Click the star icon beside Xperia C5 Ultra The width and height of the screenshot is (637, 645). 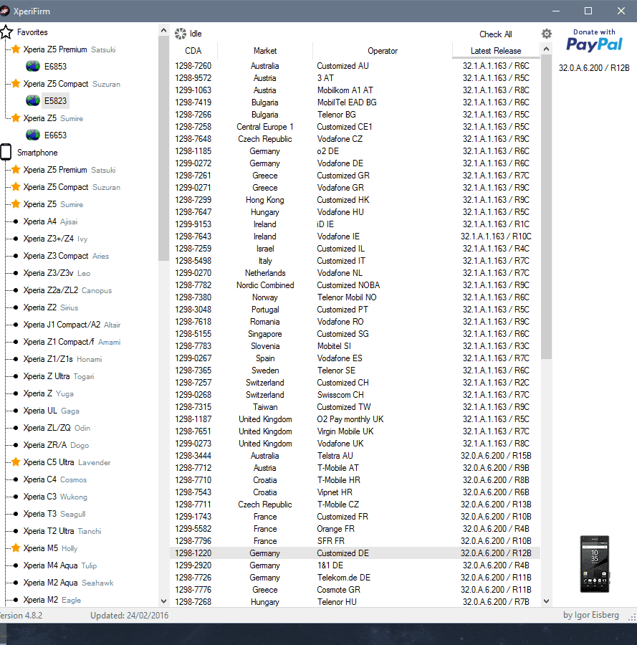[x=16, y=462]
